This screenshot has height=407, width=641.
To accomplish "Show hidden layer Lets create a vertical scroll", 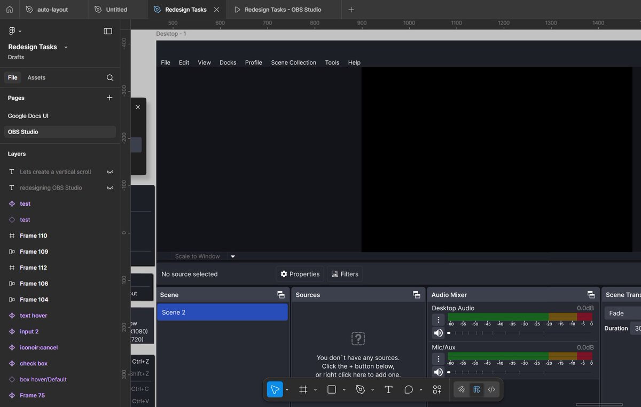I will [x=110, y=172].
